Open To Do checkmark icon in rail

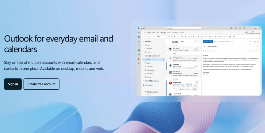click(139, 46)
